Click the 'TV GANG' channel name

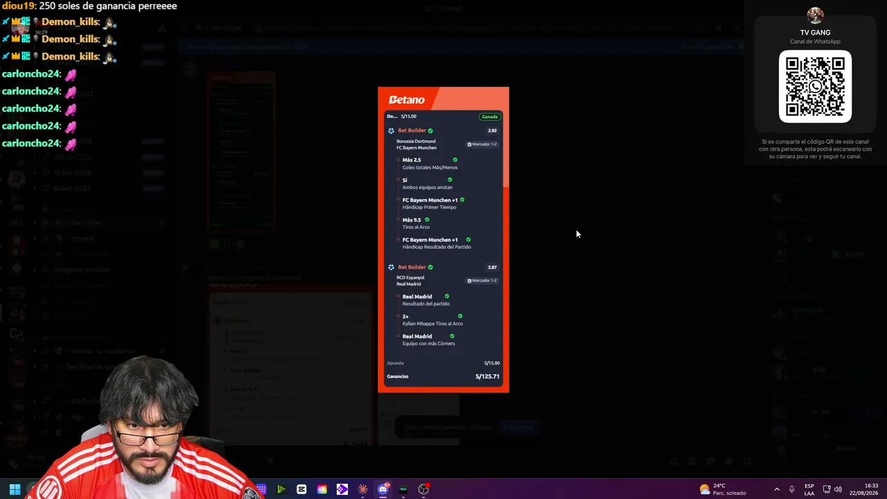pos(815,33)
